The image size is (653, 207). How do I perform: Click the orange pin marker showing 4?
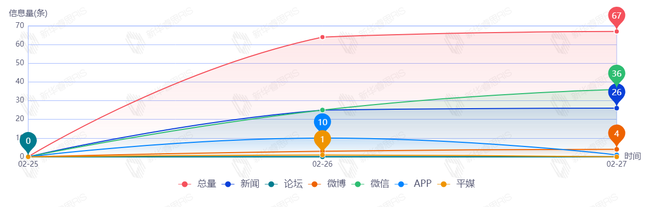coord(616,134)
